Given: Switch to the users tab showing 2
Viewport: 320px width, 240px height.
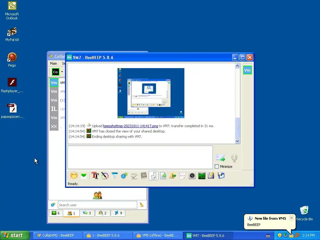Looking at the screenshot, I should (102, 213).
